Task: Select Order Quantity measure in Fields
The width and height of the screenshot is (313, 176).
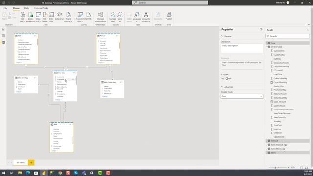Action: (280, 82)
